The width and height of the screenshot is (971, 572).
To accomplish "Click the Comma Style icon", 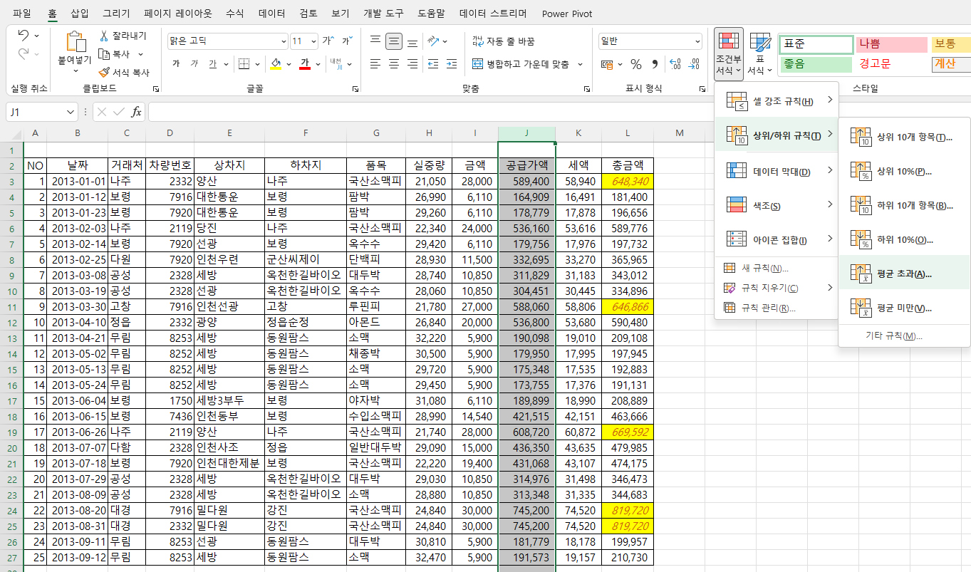I will [655, 64].
